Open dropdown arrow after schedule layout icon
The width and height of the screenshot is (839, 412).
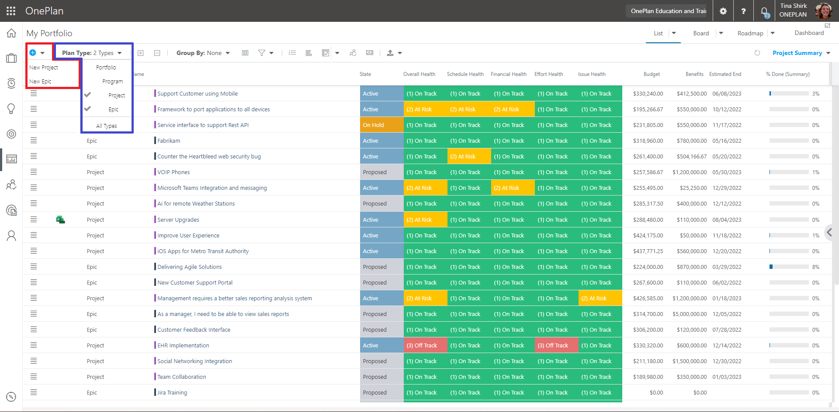tap(337, 53)
